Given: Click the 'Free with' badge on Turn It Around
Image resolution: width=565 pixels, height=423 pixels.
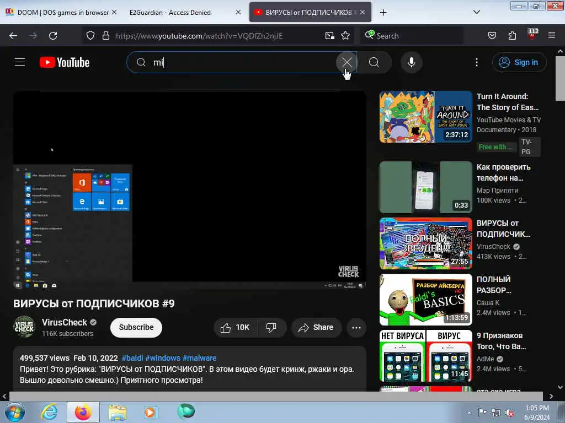Looking at the screenshot, I should pyautogui.click(x=495, y=147).
